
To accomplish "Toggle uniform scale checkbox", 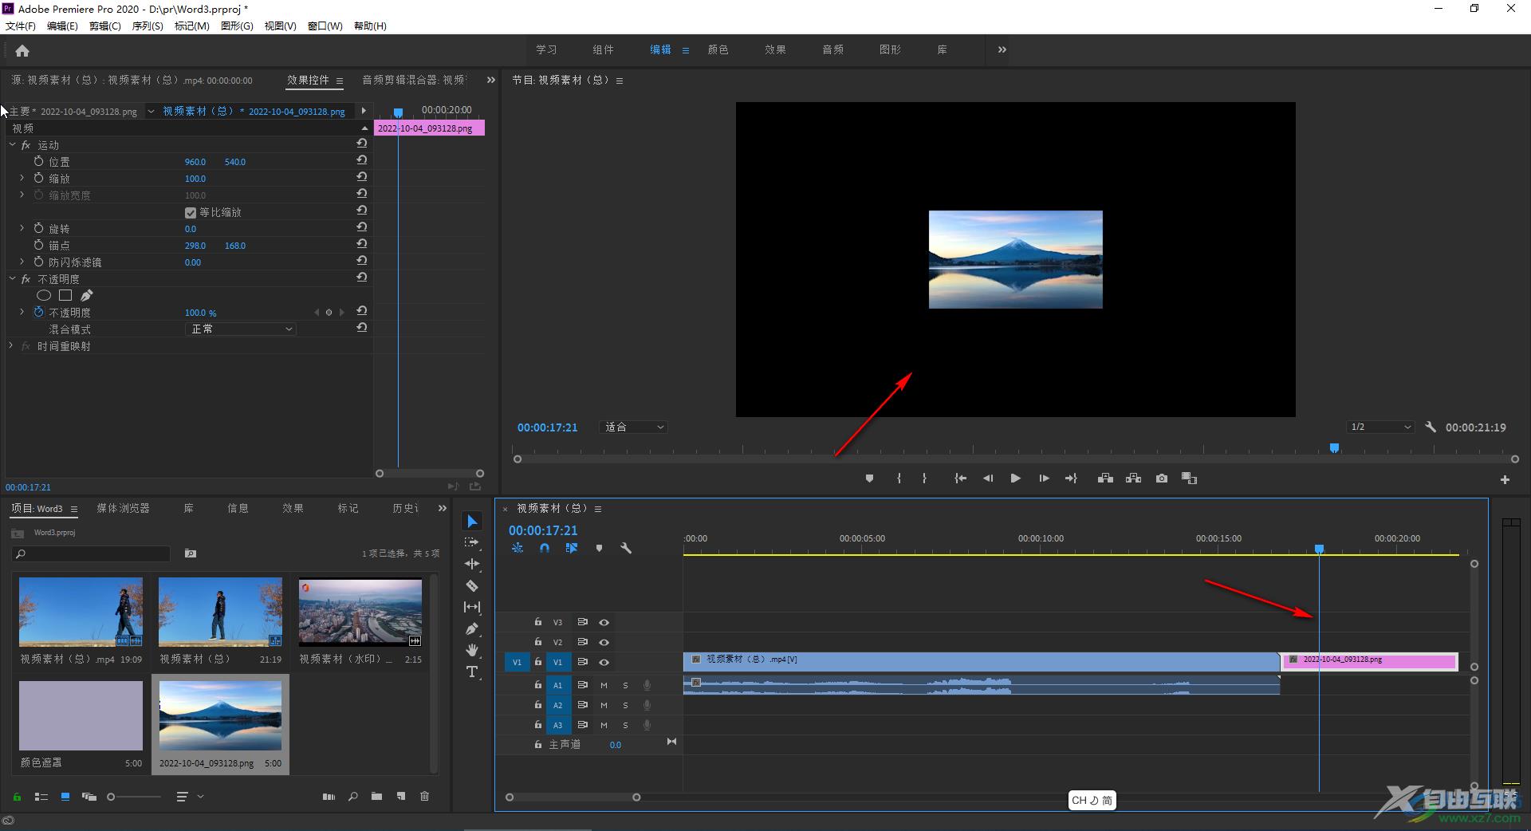I will (x=190, y=212).
